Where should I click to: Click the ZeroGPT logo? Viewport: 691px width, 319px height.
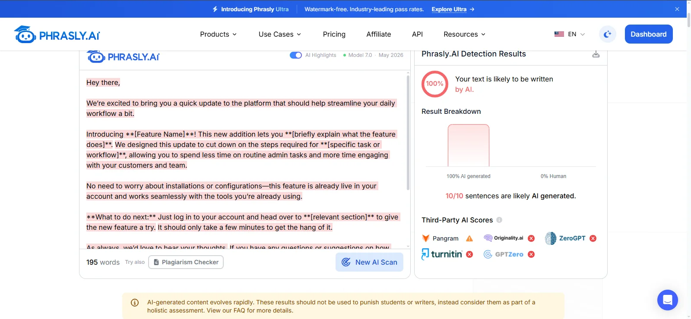click(565, 238)
